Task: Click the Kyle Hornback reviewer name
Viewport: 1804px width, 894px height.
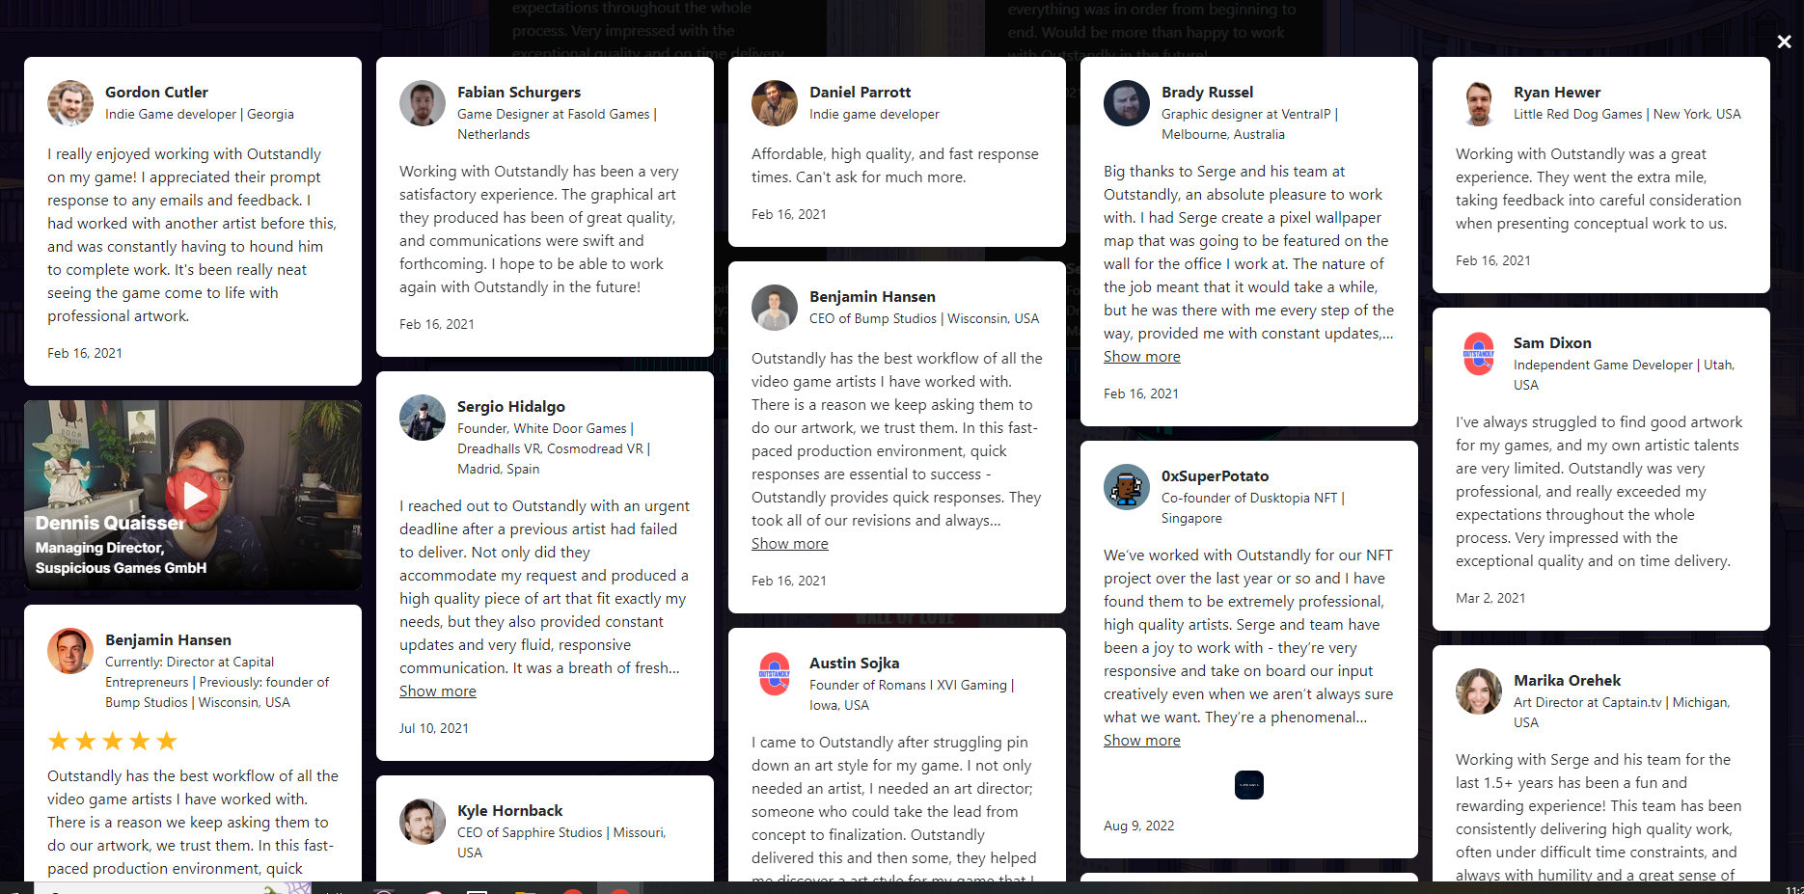Action: [x=509, y=811]
